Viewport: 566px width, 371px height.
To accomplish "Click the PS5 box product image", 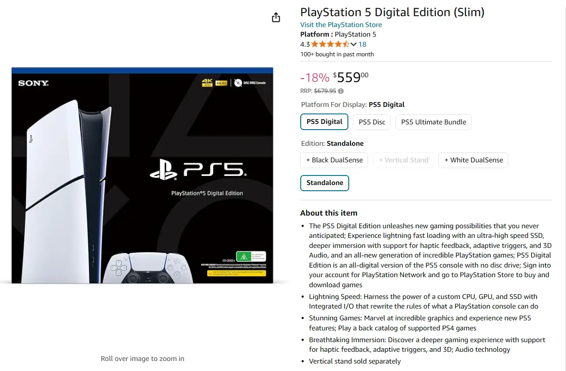I will click(x=142, y=175).
